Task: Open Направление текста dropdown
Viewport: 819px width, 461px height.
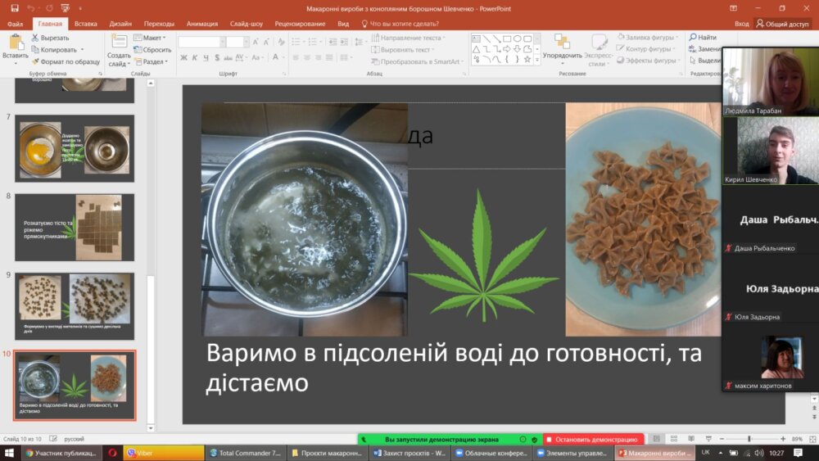Action: [x=409, y=38]
